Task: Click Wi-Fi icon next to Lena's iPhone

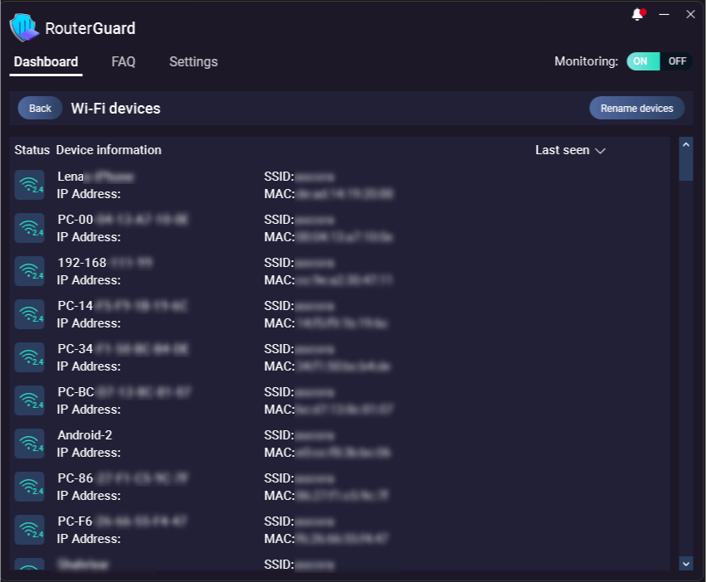Action: point(30,185)
